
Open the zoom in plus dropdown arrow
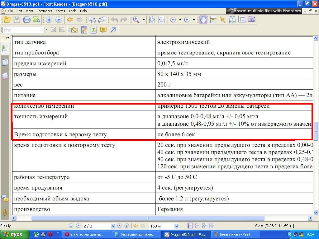tap(194, 20)
